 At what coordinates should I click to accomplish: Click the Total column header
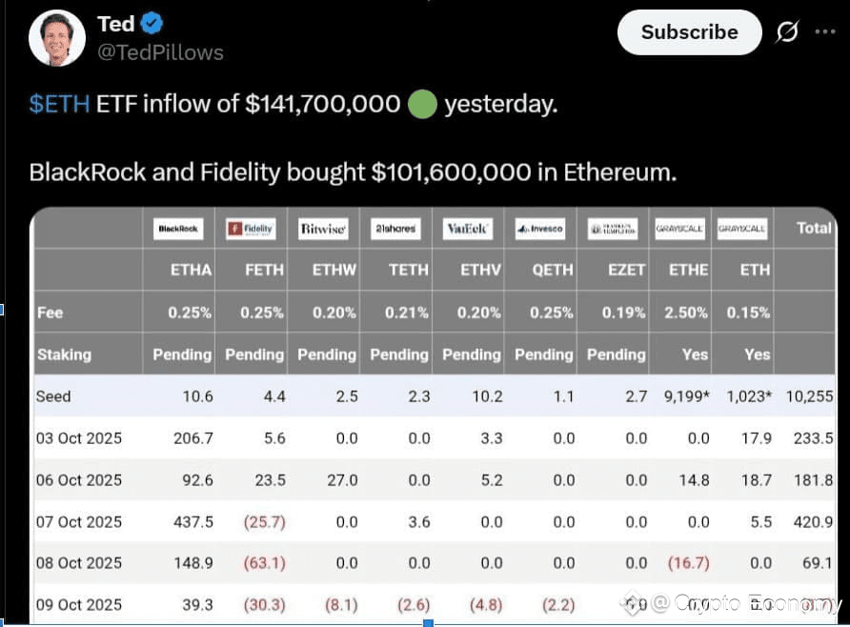point(815,228)
